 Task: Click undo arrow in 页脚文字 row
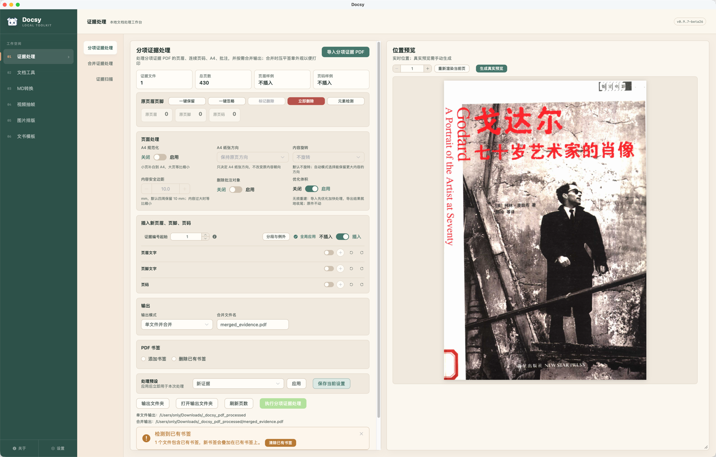[x=351, y=268]
